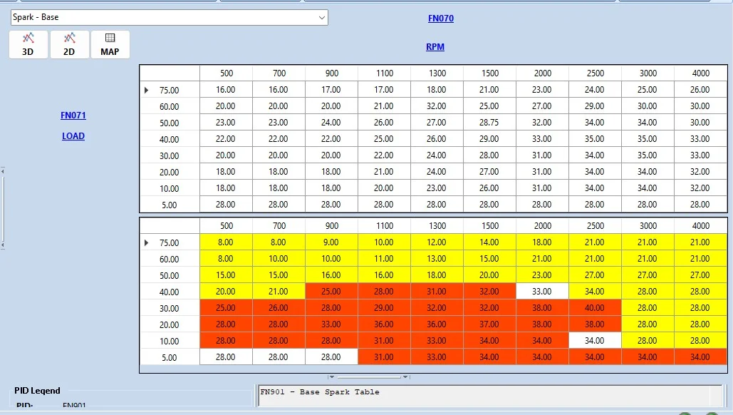733x415 pixels.
Task: Select the white 33.00 cell in lower table
Action: pyautogui.click(x=542, y=292)
